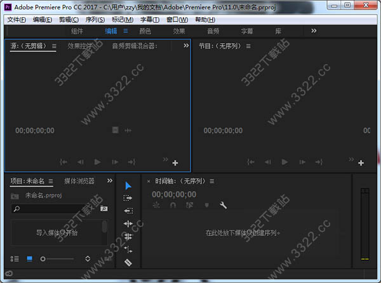The height and width of the screenshot is (283, 381).
Task: Show more Source transport buttons chevron
Action: click(x=165, y=159)
